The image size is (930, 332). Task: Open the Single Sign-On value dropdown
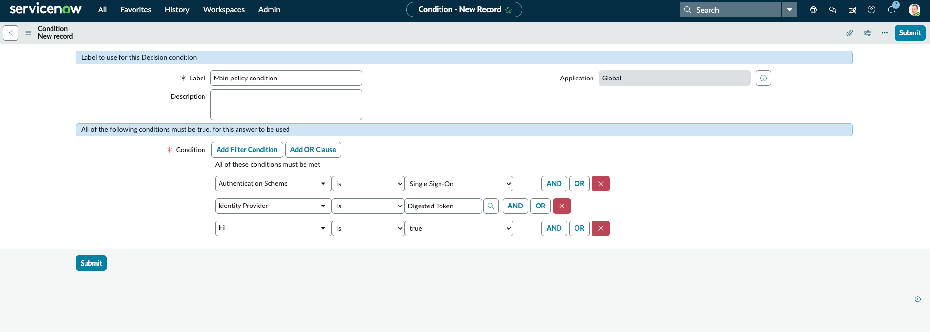pyautogui.click(x=459, y=184)
